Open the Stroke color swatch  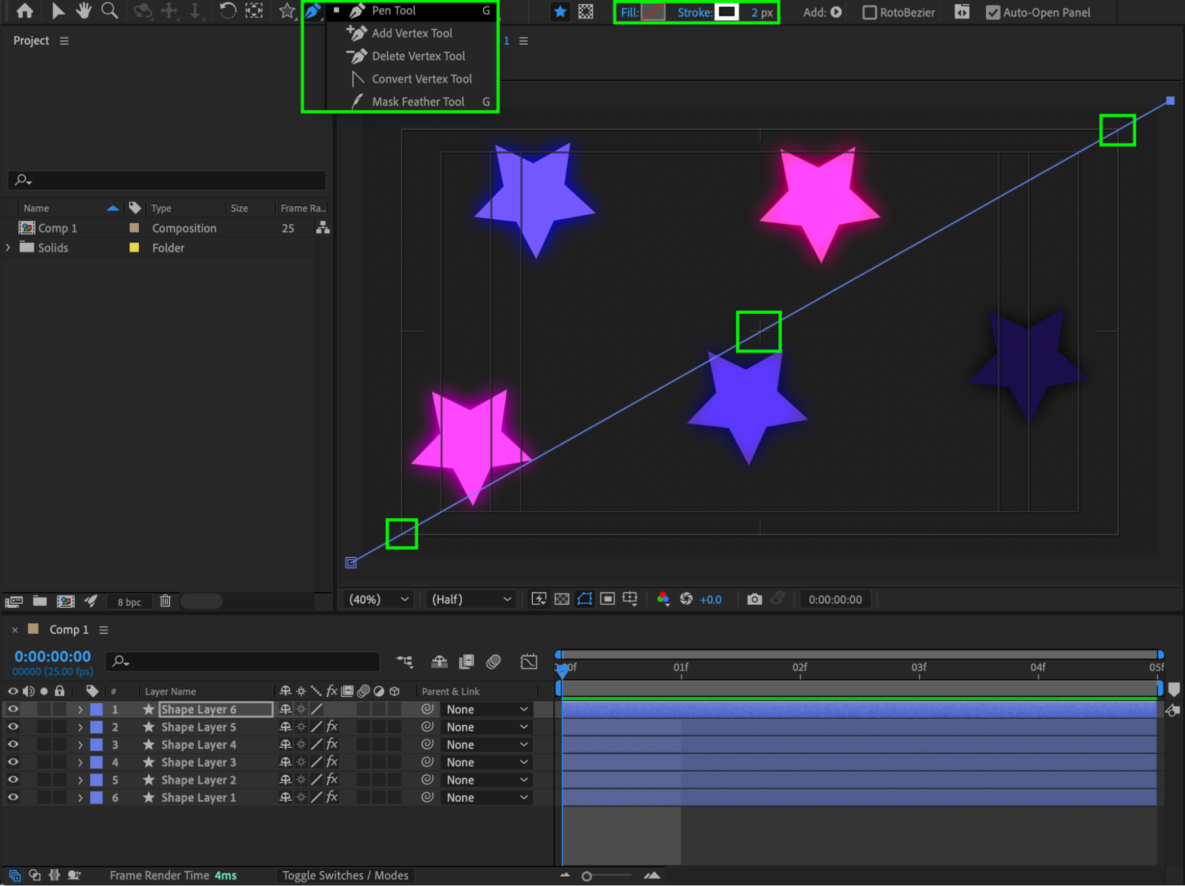tap(727, 12)
